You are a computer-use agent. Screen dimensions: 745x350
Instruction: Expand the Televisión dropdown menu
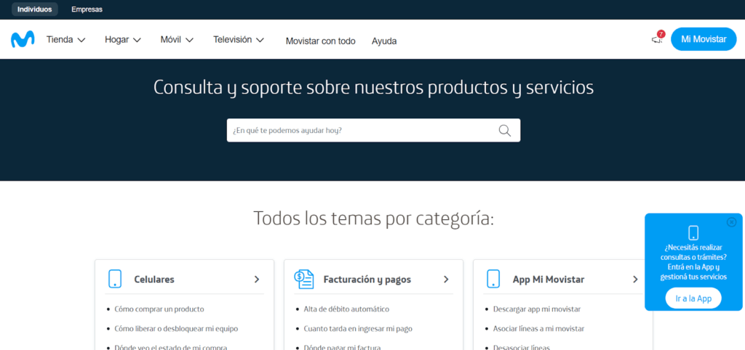tap(239, 40)
